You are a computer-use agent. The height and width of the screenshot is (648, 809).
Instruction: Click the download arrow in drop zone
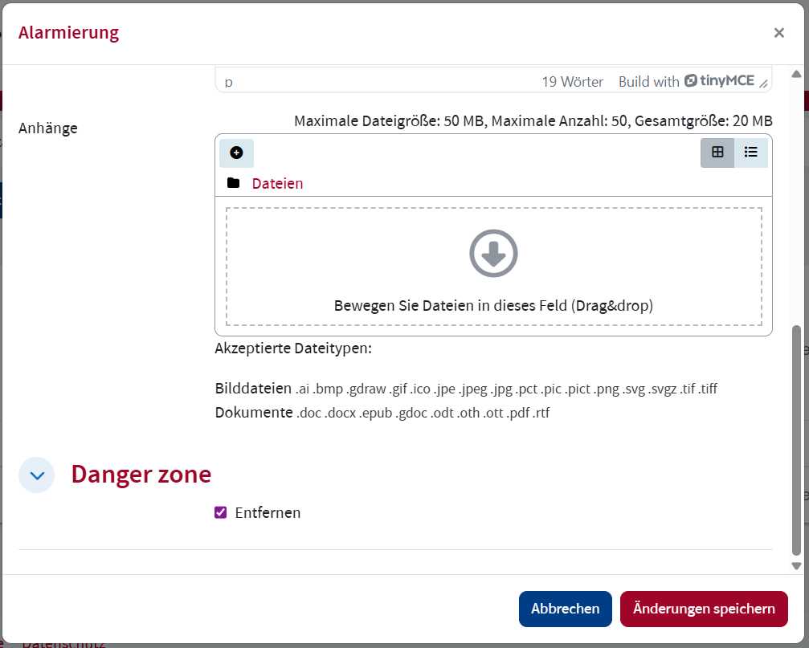(493, 254)
